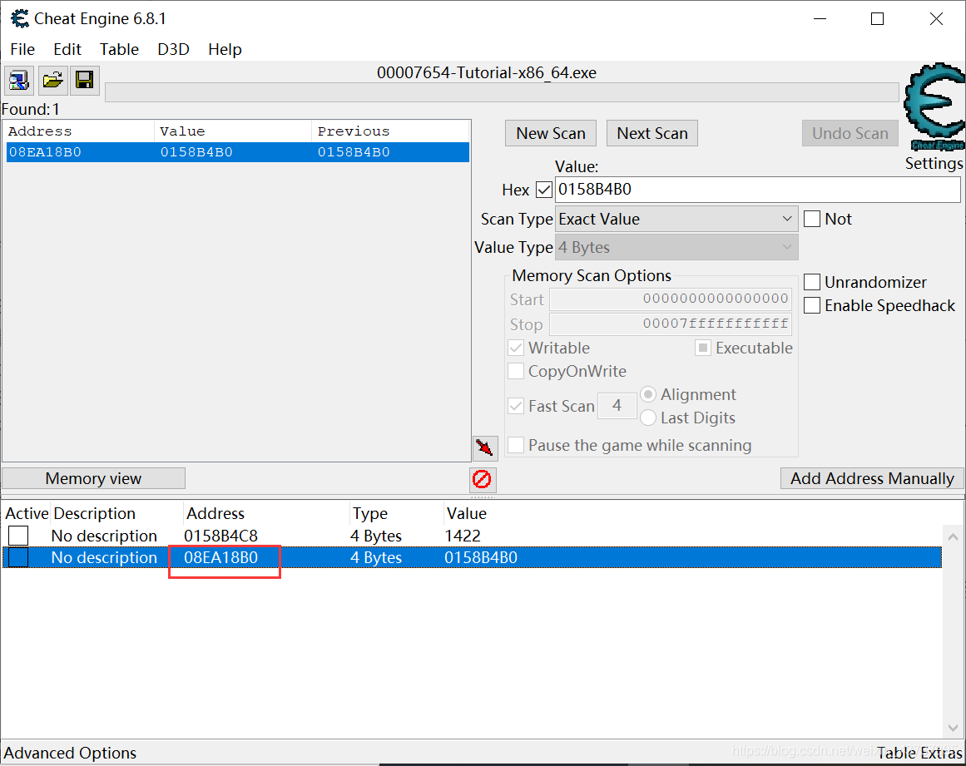Viewport: 966px width, 766px height.
Task: Select the Last Digits radio button
Action: pyautogui.click(x=647, y=418)
